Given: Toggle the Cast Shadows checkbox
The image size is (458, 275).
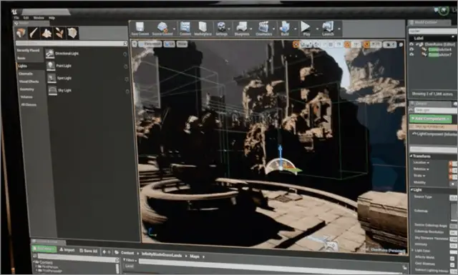Looking at the screenshot, I should pyautogui.click(x=452, y=265).
